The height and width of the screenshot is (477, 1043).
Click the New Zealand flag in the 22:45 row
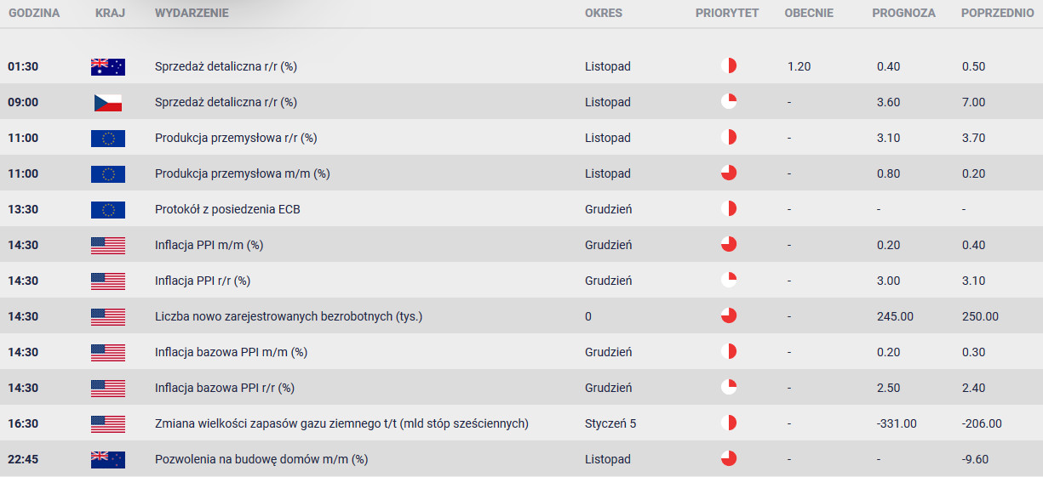pos(108,459)
